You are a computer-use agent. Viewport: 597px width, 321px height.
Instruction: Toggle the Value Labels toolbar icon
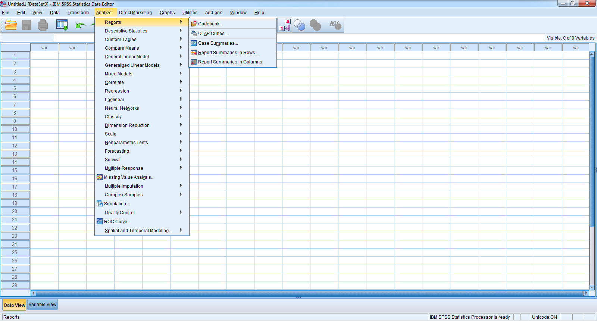pos(285,25)
